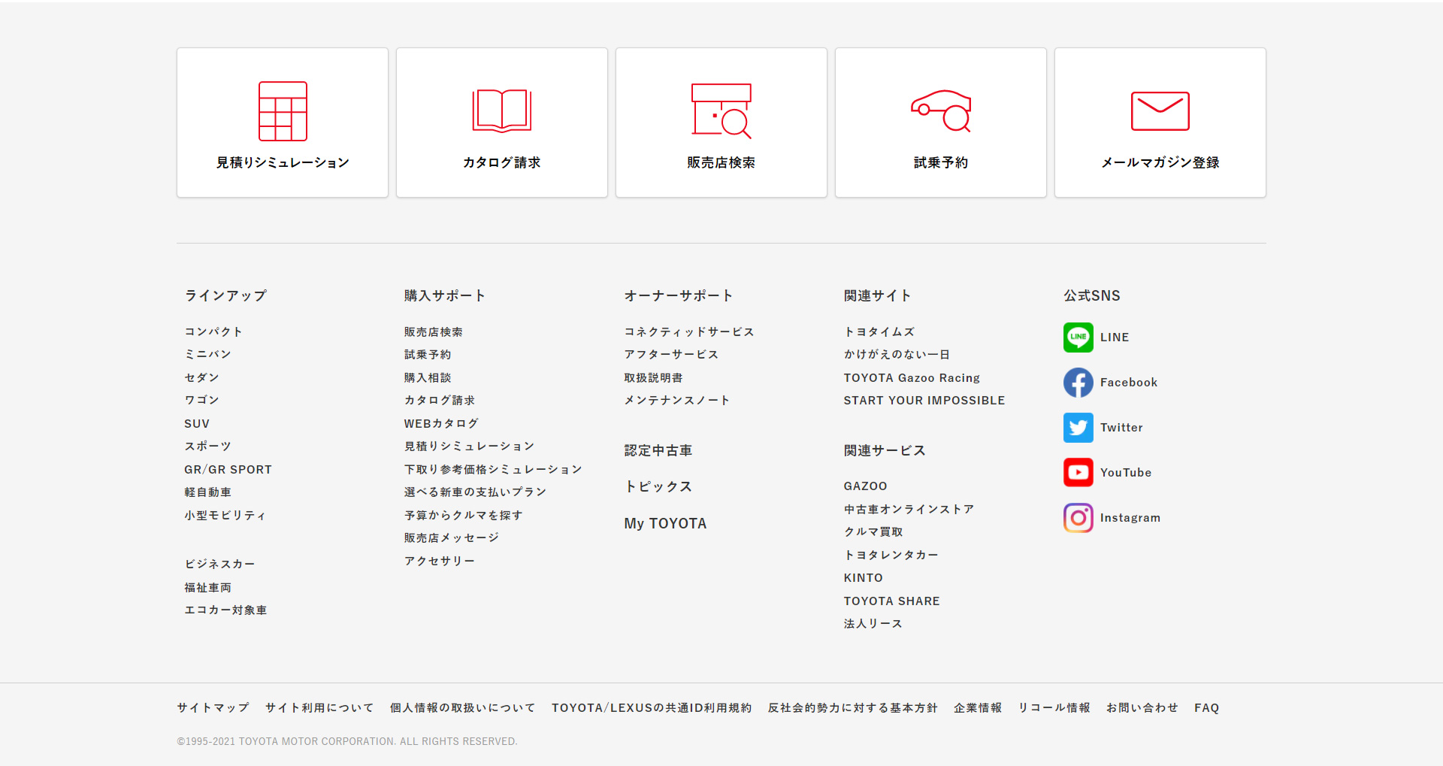Open 購入相談 link
The image size is (1443, 766).
click(x=428, y=377)
